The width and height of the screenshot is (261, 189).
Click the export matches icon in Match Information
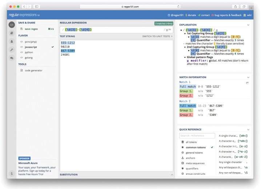point(248,83)
